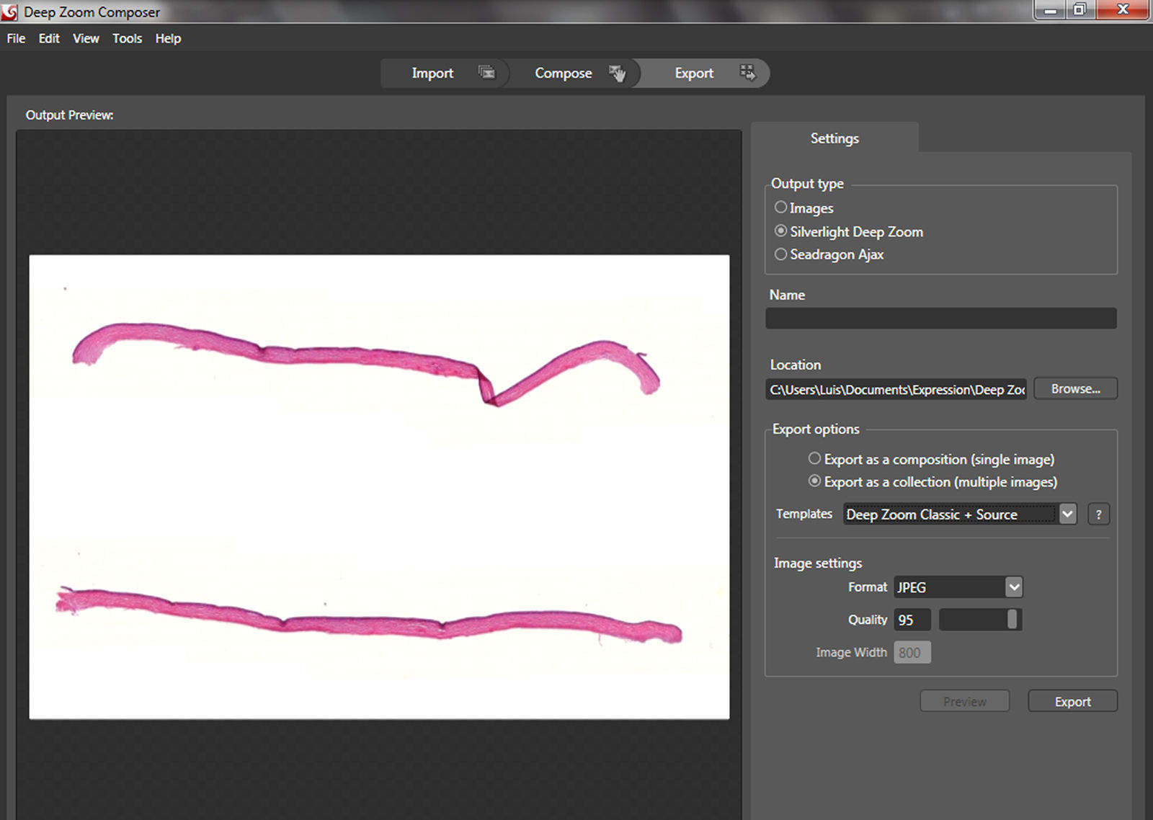The height and width of the screenshot is (820, 1153).
Task: Click the tissue image output preview
Action: click(379, 486)
